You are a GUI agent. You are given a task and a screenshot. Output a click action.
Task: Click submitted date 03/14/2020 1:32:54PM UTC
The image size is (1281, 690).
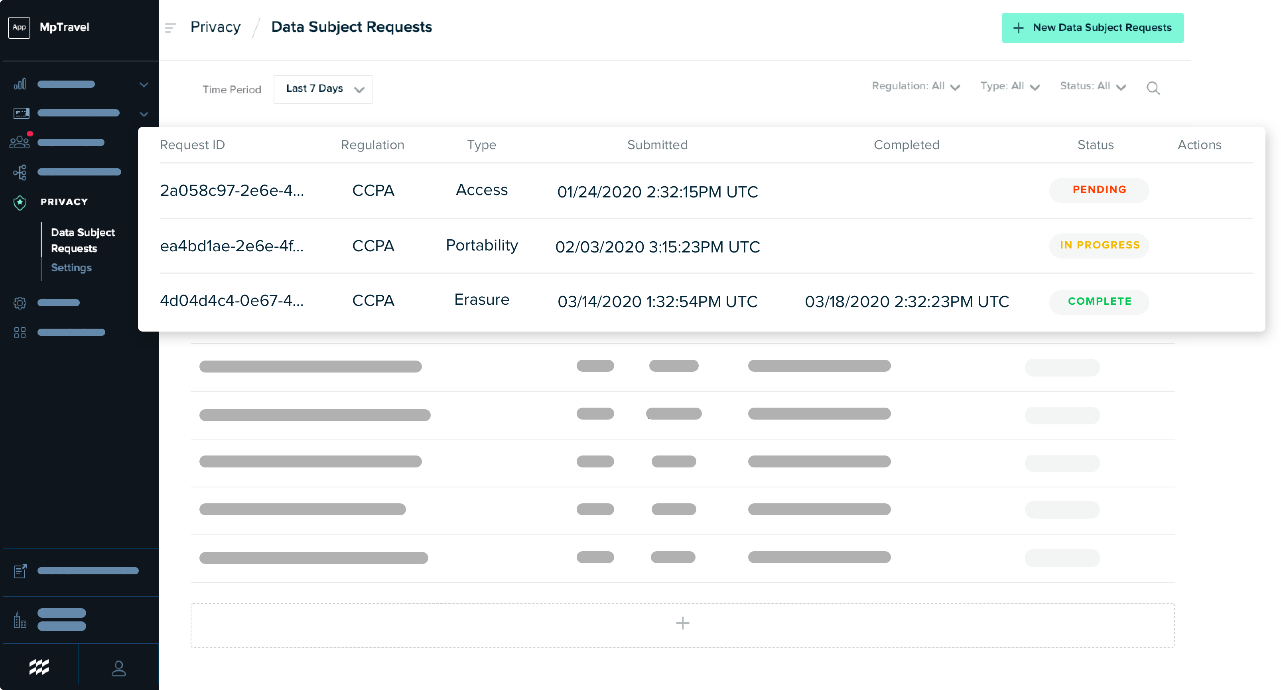[x=657, y=302]
